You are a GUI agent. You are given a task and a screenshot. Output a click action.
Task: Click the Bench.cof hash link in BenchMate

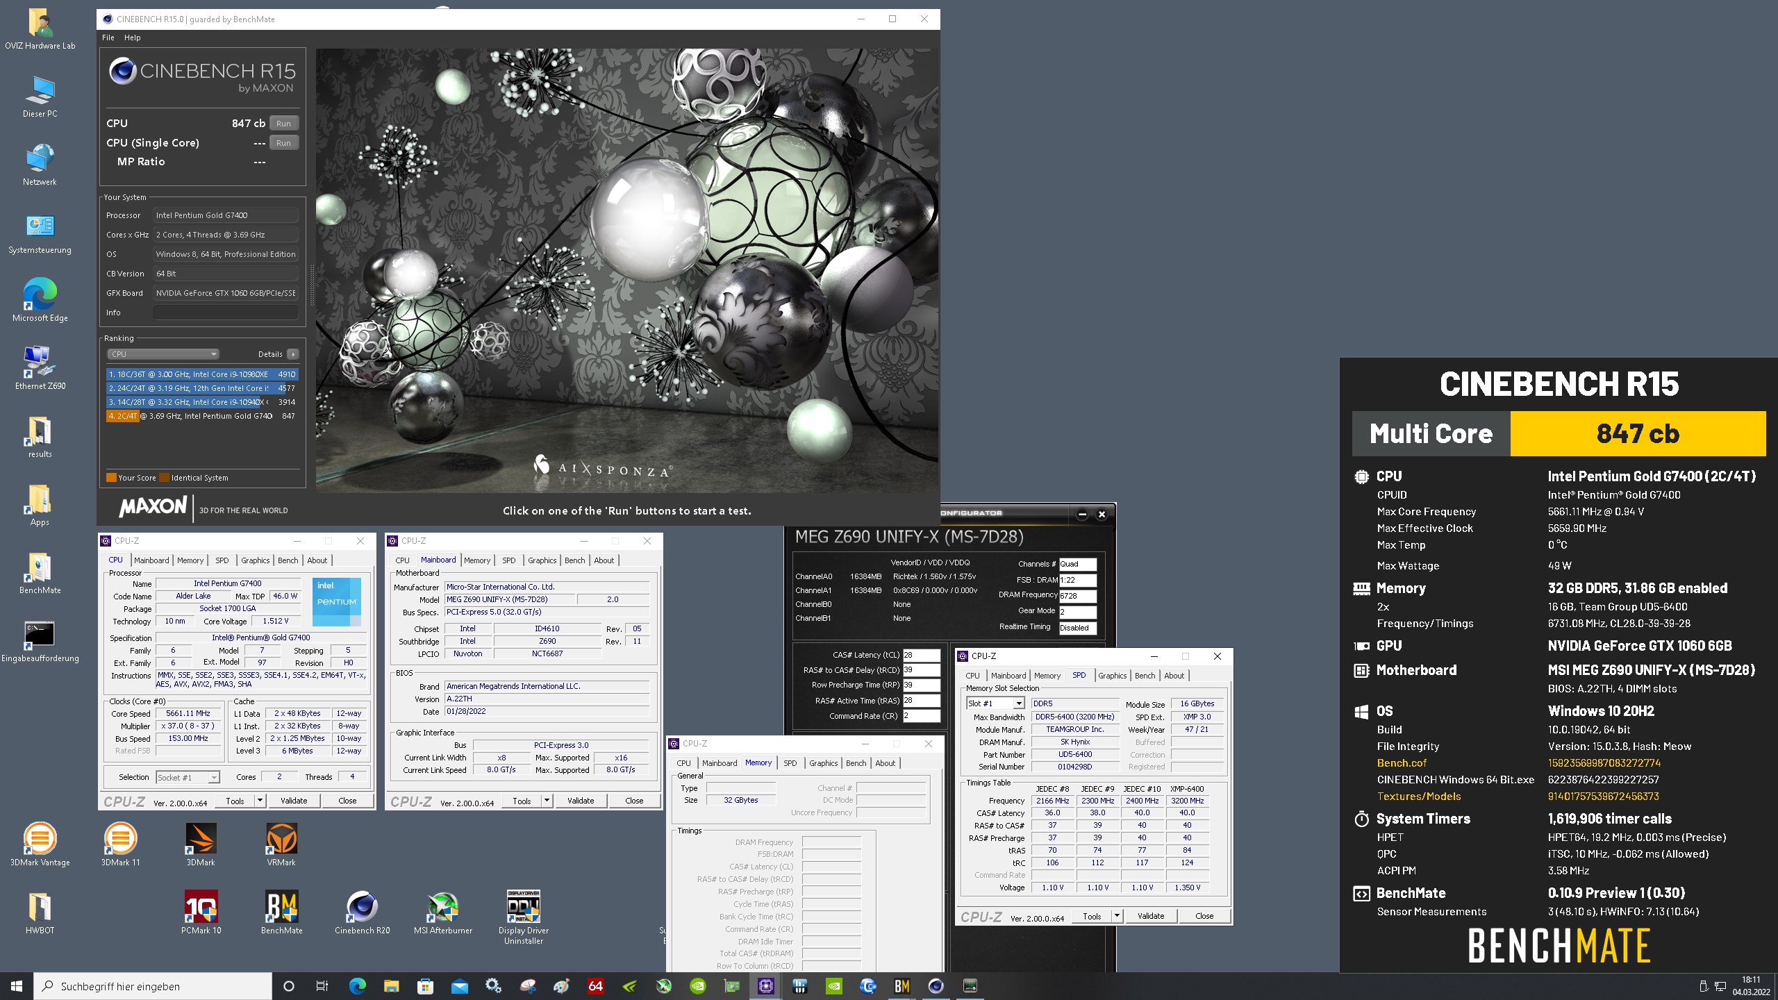[1603, 763]
